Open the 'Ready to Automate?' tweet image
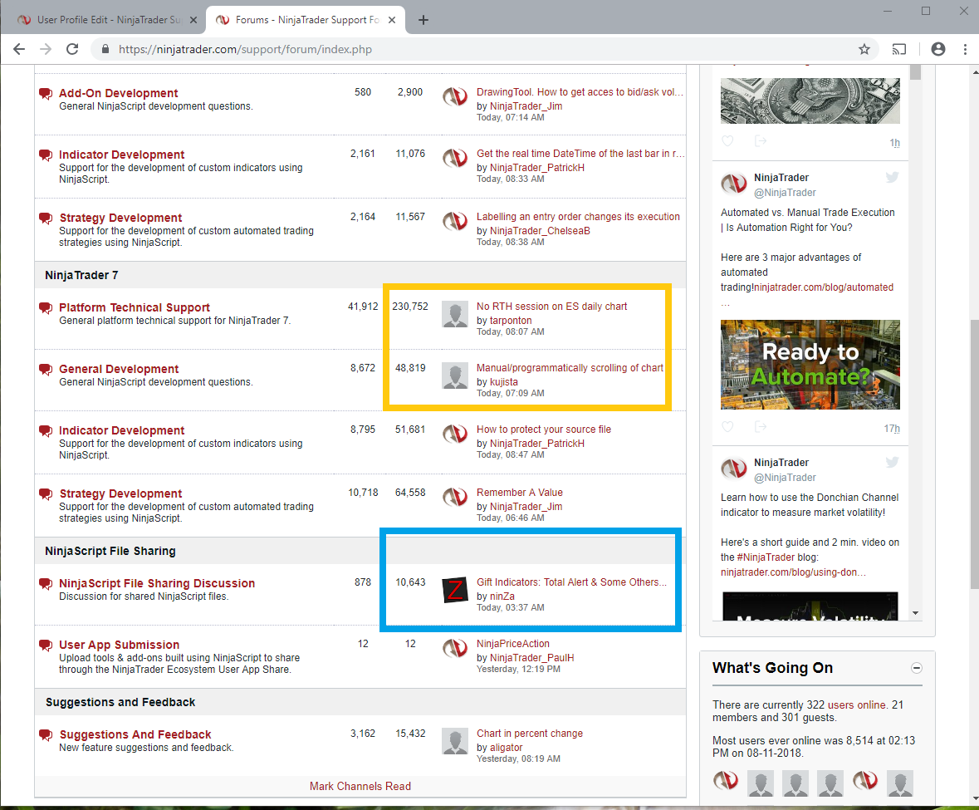 tap(810, 365)
